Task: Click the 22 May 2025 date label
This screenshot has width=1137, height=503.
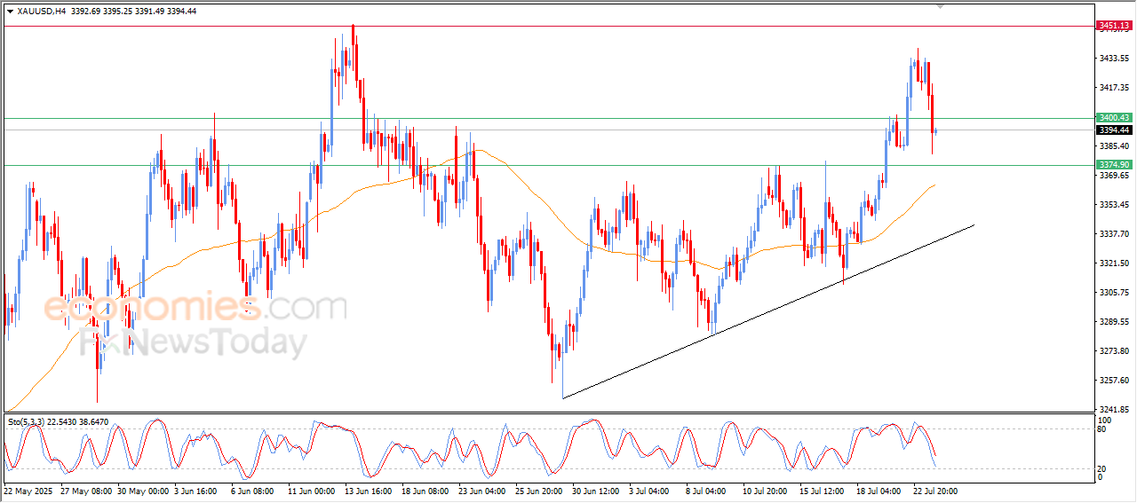Action: pos(28,491)
